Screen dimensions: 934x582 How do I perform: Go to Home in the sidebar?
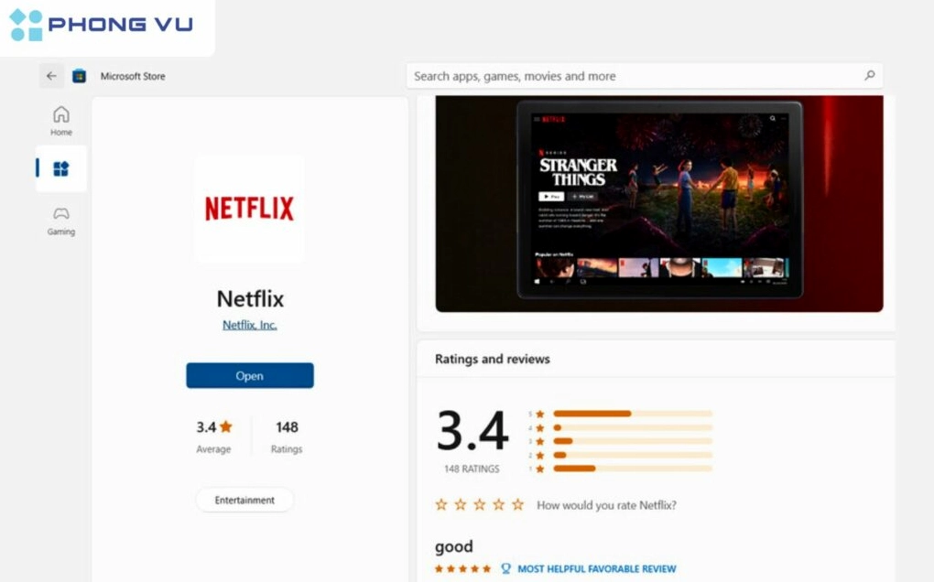click(61, 120)
